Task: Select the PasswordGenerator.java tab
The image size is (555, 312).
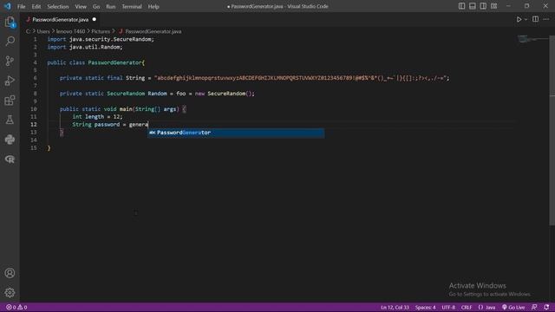Action: pos(61,19)
